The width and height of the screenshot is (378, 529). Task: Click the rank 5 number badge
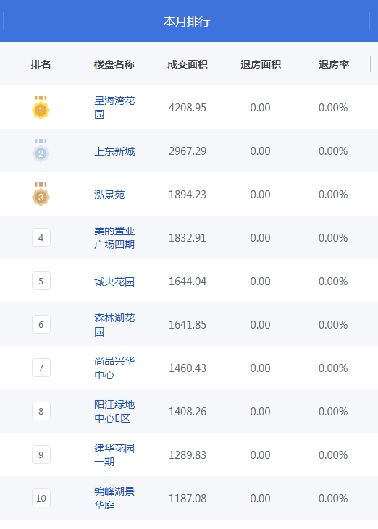coord(41,281)
